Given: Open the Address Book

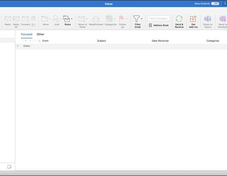Looking at the screenshot, I should [x=159, y=25].
